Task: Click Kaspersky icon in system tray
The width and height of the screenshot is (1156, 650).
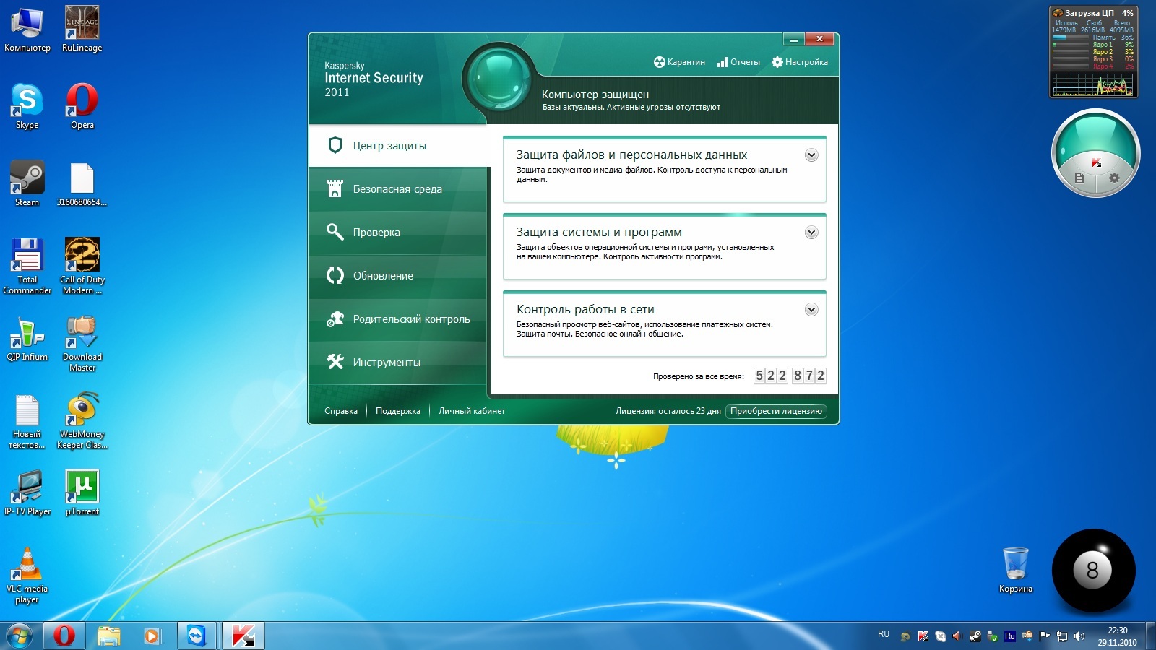Action: click(x=923, y=636)
